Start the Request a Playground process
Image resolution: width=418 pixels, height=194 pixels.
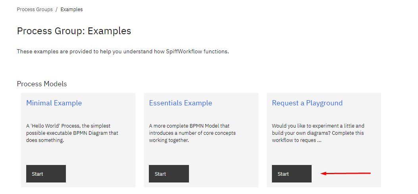pyautogui.click(x=292, y=174)
